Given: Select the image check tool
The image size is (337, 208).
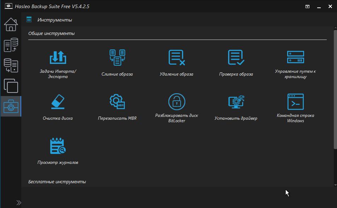Looking at the screenshot, I should coord(236,58).
